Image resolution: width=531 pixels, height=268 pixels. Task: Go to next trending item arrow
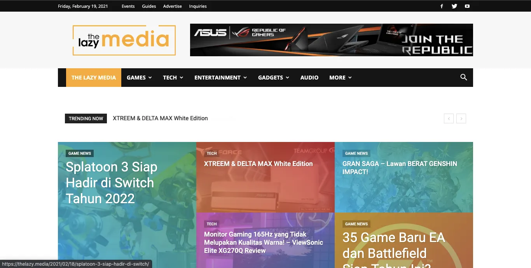[x=461, y=119]
